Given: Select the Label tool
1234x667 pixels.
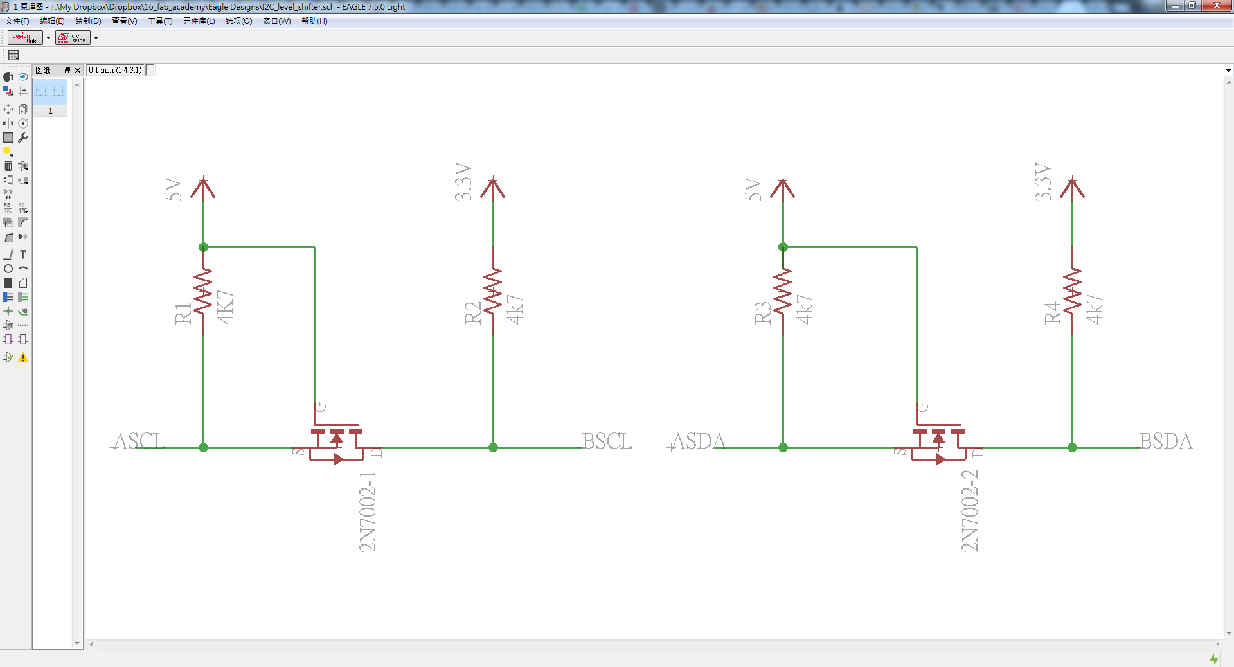Looking at the screenshot, I should [x=23, y=311].
